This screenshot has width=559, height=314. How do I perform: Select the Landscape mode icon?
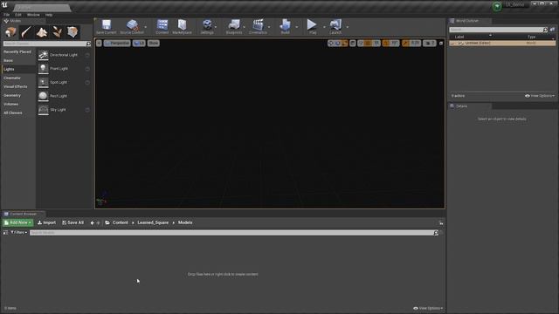42,32
